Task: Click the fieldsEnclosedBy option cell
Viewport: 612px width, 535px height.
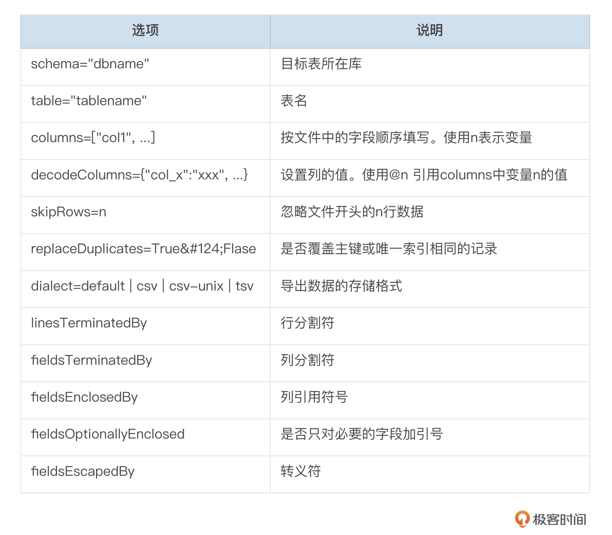Action: pos(84,397)
